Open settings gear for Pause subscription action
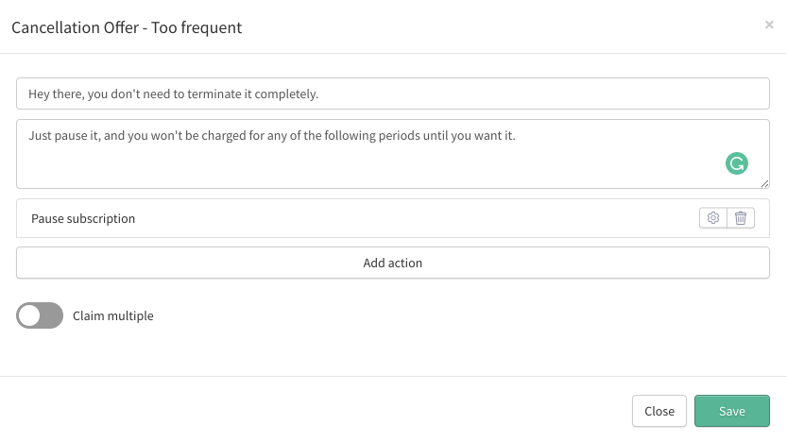Viewport: 787px width, 442px height. [x=712, y=218]
